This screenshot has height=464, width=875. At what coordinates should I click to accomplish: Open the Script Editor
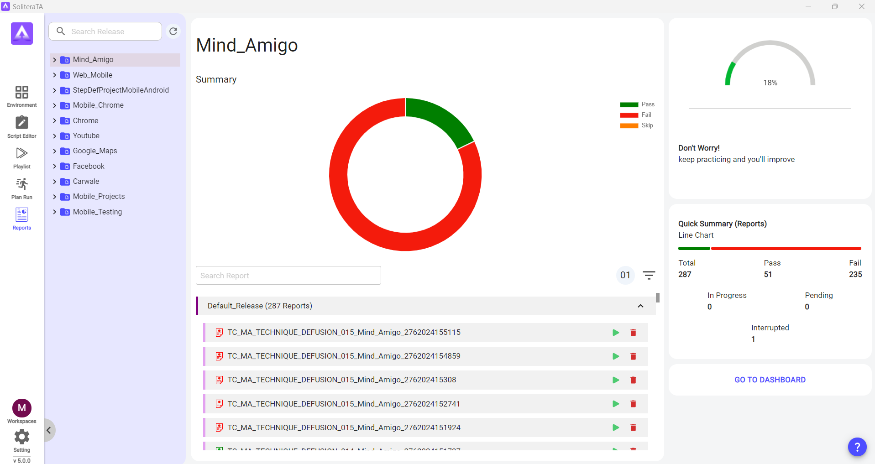tap(22, 127)
